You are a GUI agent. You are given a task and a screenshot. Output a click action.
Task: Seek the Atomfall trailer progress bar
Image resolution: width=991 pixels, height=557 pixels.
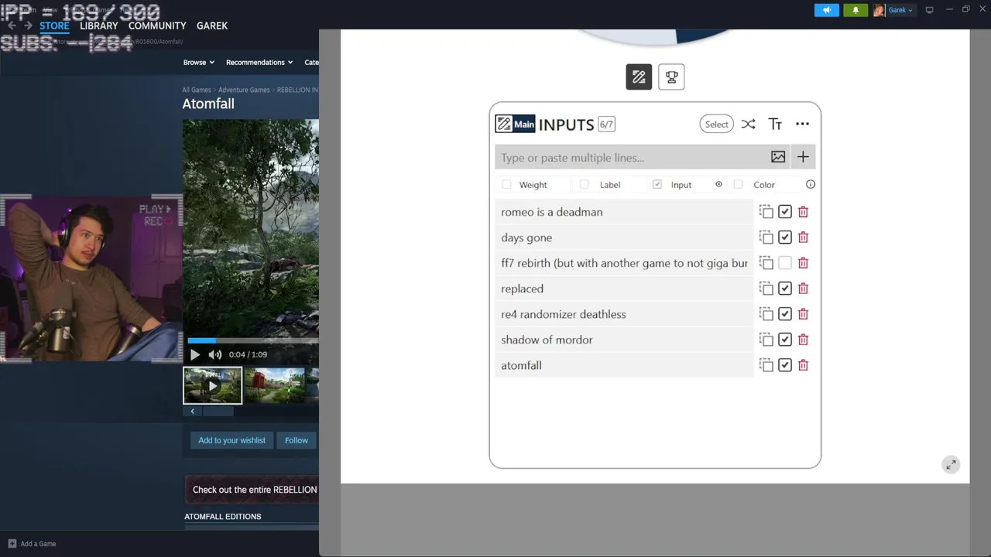(252, 340)
